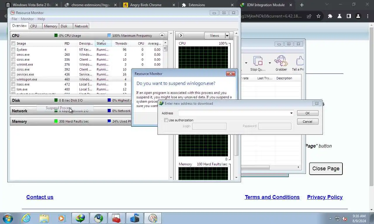Screen dimensions: 374x224
Task: Open the Views dropdown arrow
Action: [227, 36]
